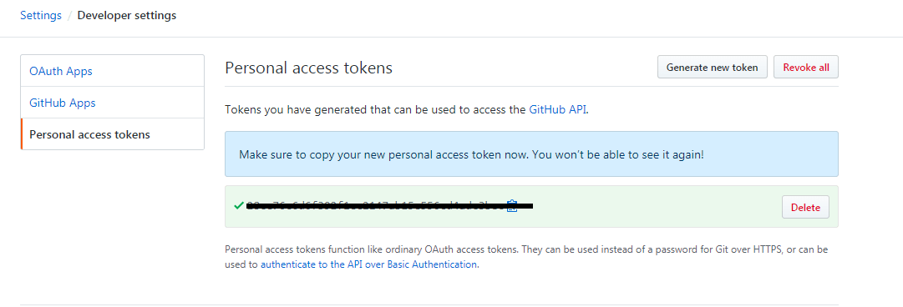Click the blue copy-your-token notice banner
903x307 pixels.
(x=531, y=154)
